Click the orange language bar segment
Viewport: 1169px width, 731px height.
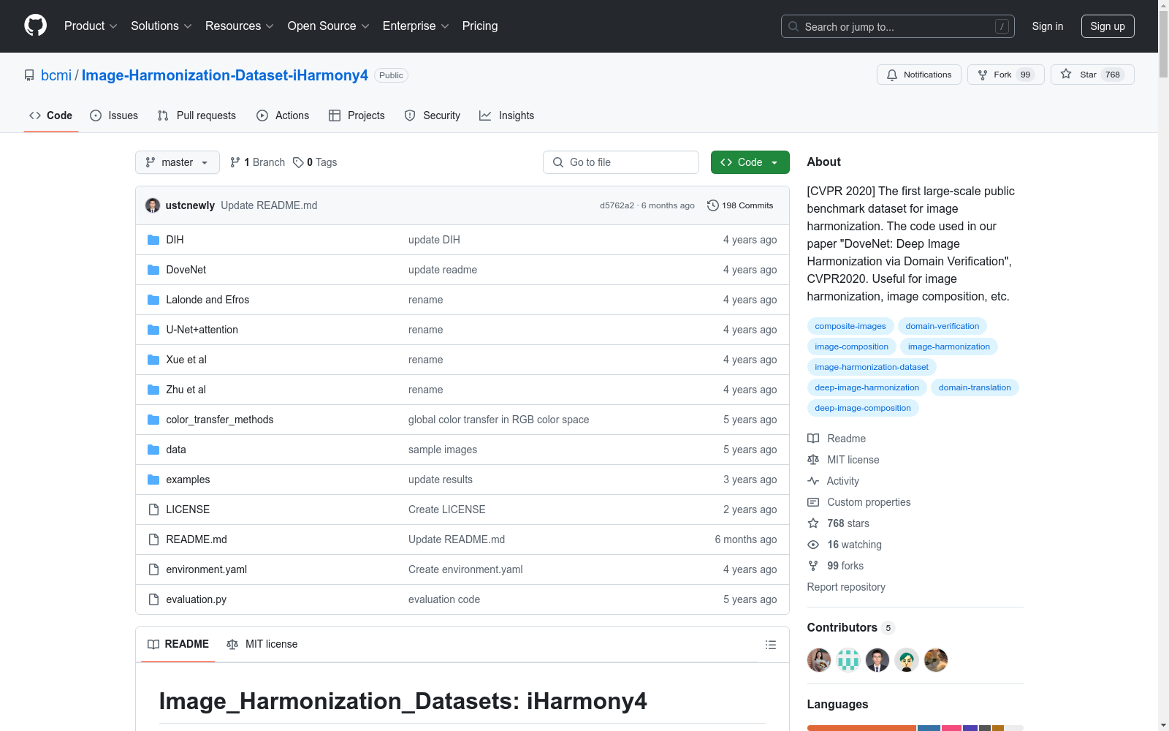click(861, 728)
